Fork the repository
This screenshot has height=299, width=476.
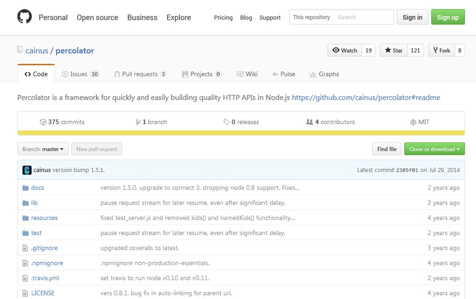coord(442,50)
